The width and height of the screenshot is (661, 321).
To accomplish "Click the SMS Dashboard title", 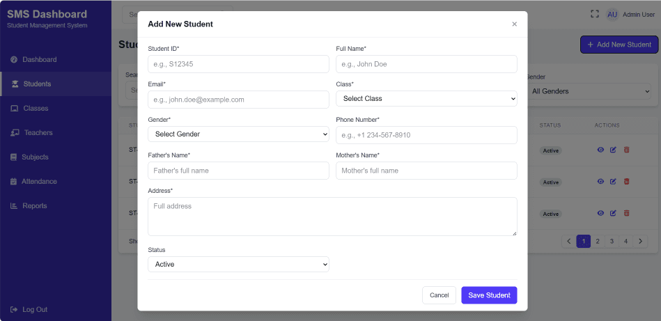I will pos(47,14).
